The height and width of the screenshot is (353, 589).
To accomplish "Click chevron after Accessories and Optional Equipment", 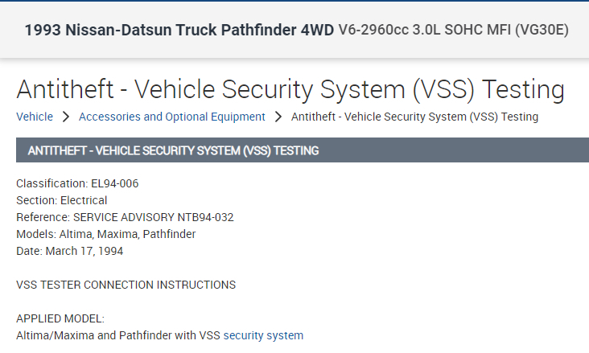I will tap(278, 117).
